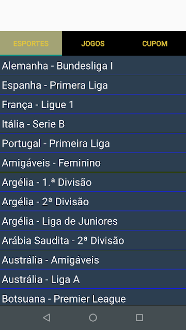Image resolution: width=186 pixels, height=330 pixels.
Task: Open Austrália - Liga A
Action: coord(93,279)
